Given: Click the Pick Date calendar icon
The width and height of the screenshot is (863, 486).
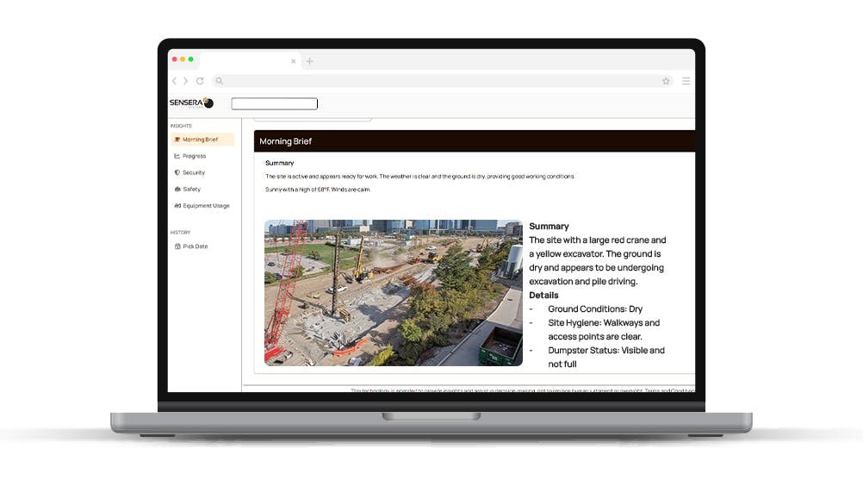Looking at the screenshot, I should (x=177, y=246).
